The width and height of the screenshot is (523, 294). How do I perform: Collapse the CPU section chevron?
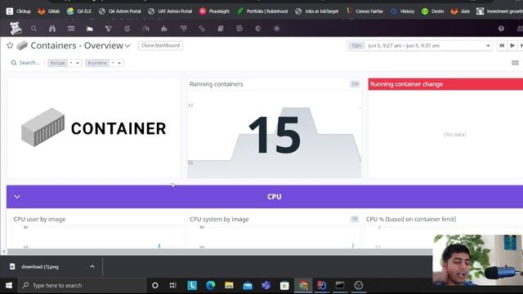[x=17, y=197]
